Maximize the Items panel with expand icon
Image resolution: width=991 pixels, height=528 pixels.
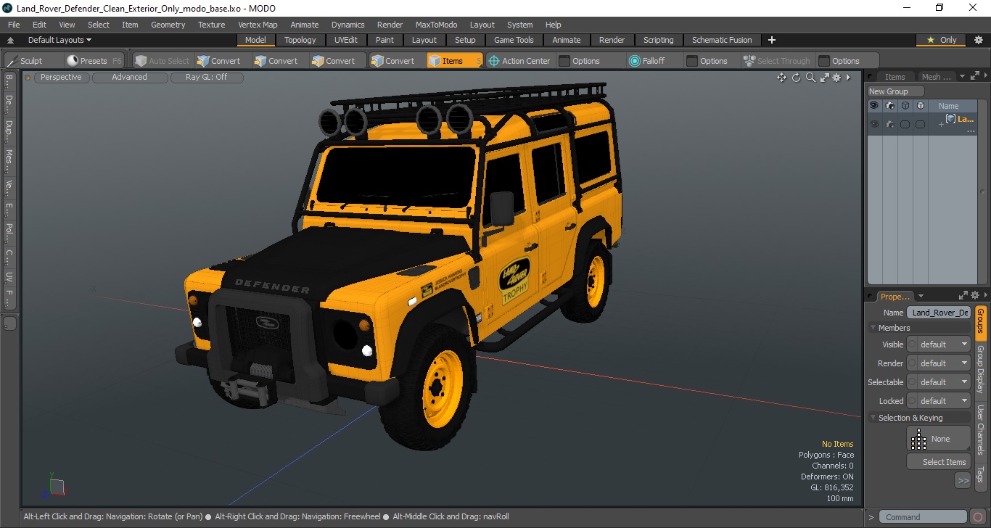click(x=976, y=76)
